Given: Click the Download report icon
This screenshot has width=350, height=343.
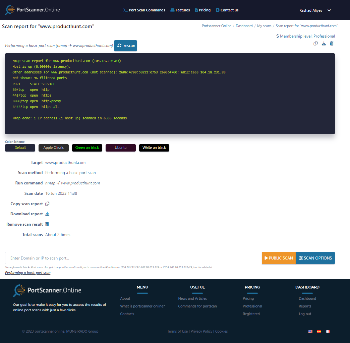Looking at the screenshot, I should point(47,214).
